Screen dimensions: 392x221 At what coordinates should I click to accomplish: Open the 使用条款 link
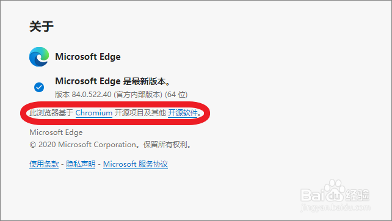tap(44, 164)
